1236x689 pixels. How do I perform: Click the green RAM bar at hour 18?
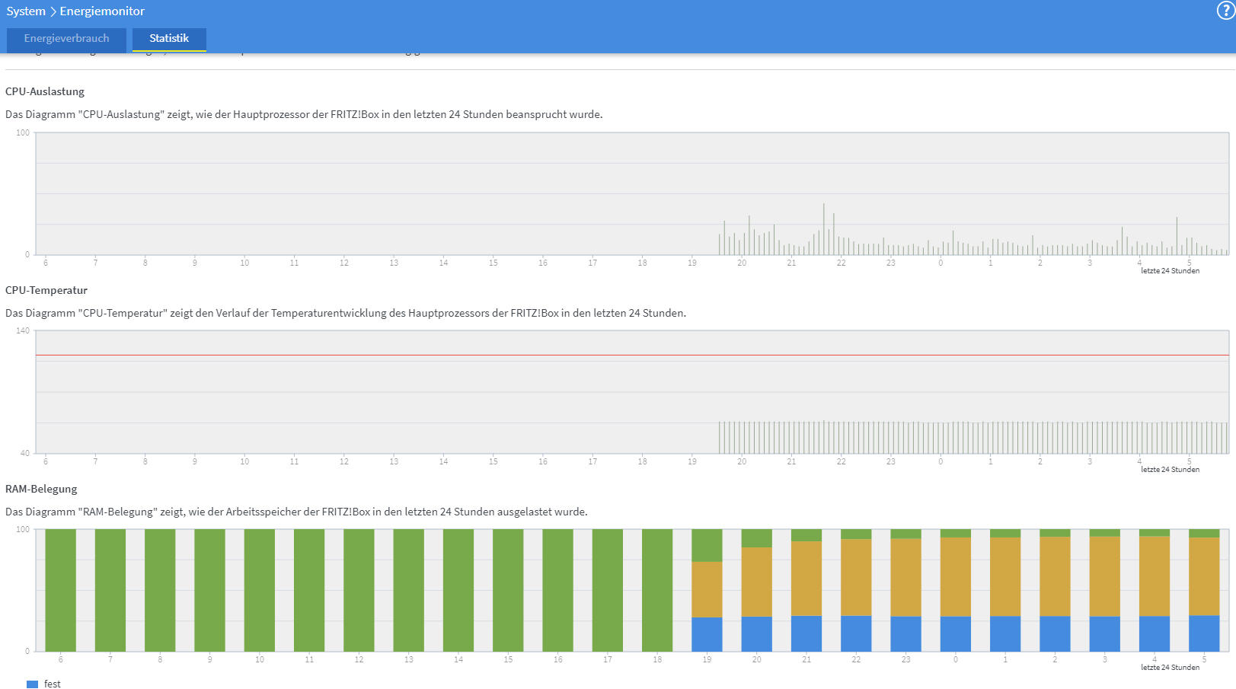657,590
